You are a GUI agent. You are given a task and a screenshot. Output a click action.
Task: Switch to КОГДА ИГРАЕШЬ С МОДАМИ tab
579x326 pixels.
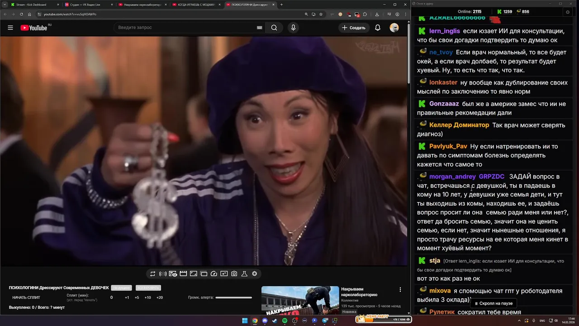click(x=196, y=5)
